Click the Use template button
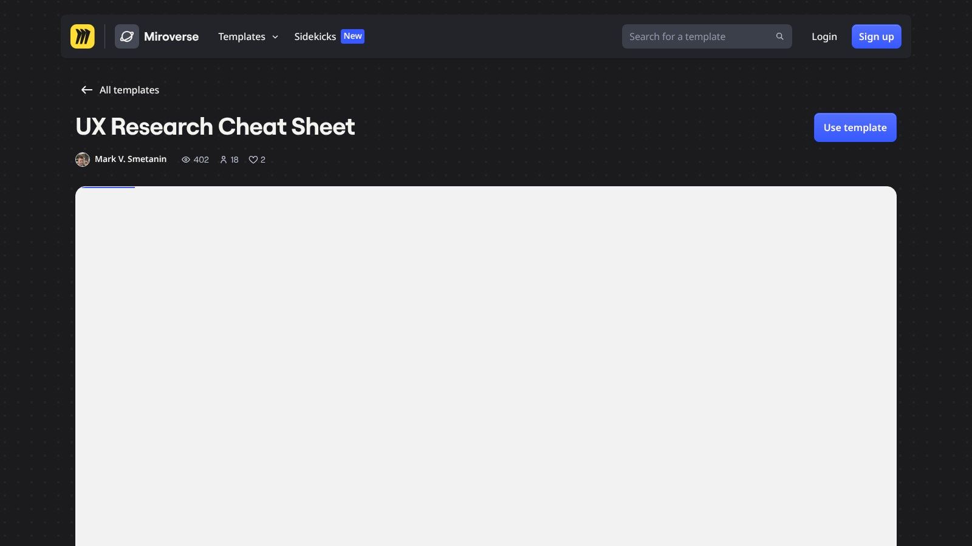The width and height of the screenshot is (972, 546). pos(855,127)
